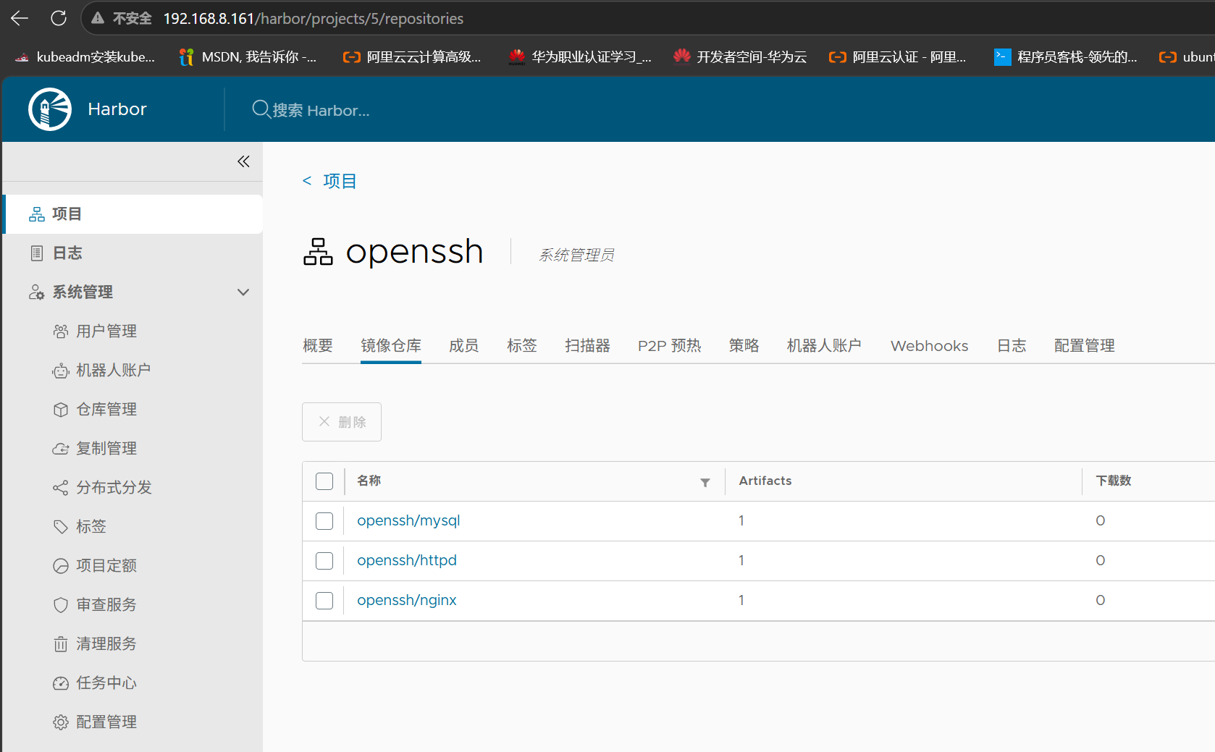Open 日志 in the sidebar
Viewport: 1215px width, 752px height.
pos(133,253)
